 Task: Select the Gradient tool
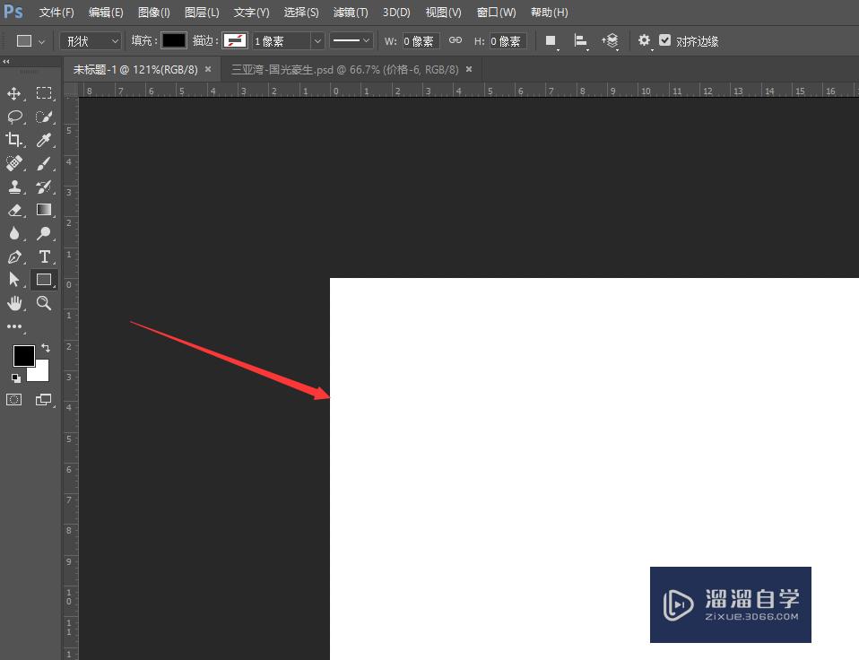coord(43,210)
